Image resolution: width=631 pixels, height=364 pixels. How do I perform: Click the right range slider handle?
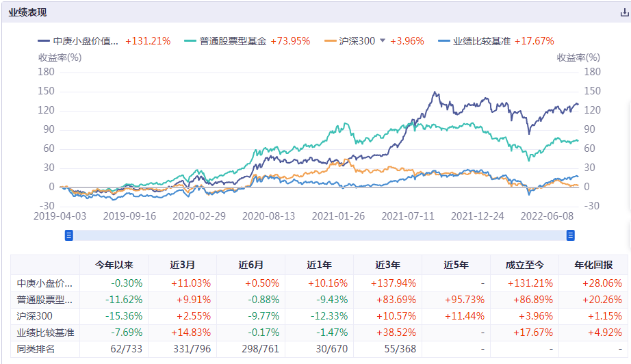[x=570, y=235]
